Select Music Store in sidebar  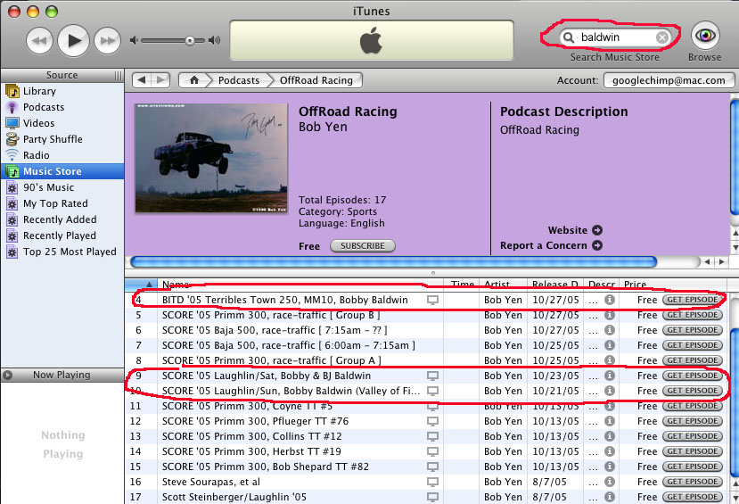point(62,171)
